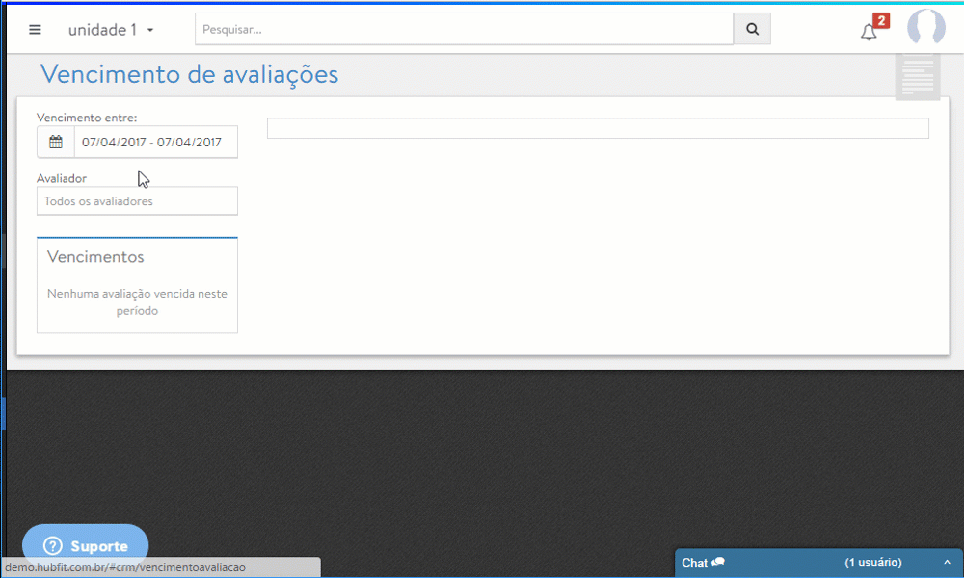Screen dimensions: 964x578
Task: Expand chat panel with the chevron arrow
Action: pyautogui.click(x=947, y=563)
